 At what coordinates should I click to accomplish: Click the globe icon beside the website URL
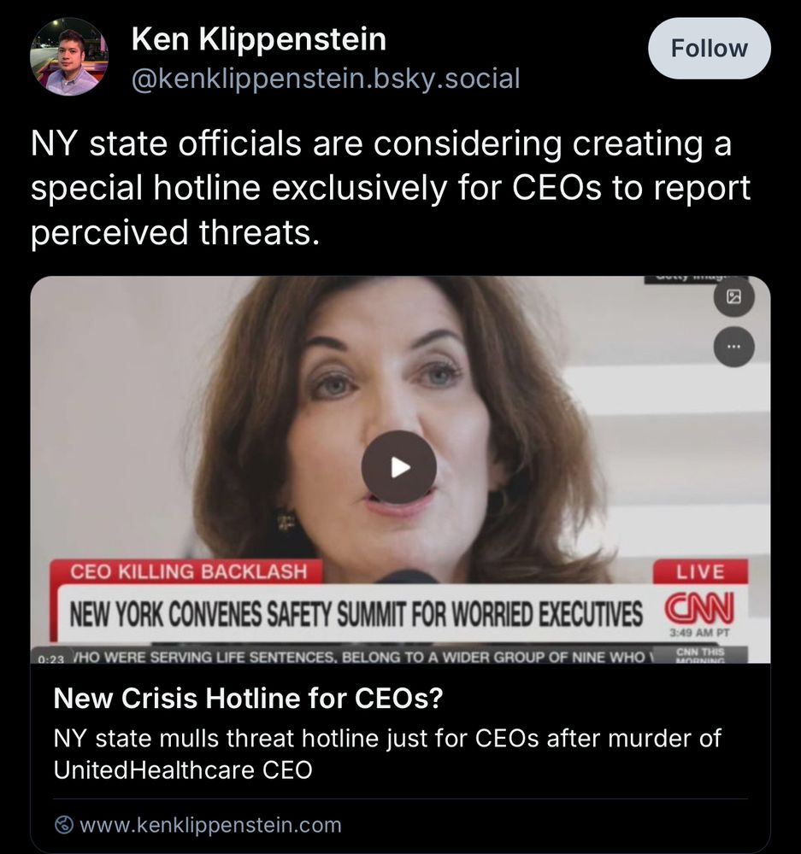(x=62, y=825)
